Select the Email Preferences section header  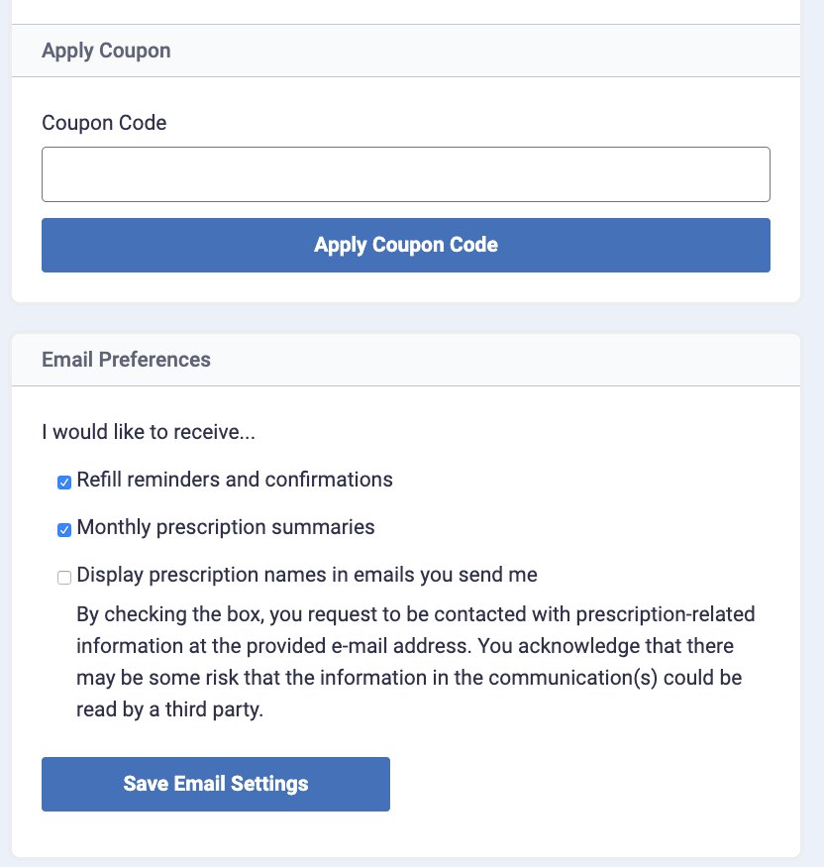point(126,360)
